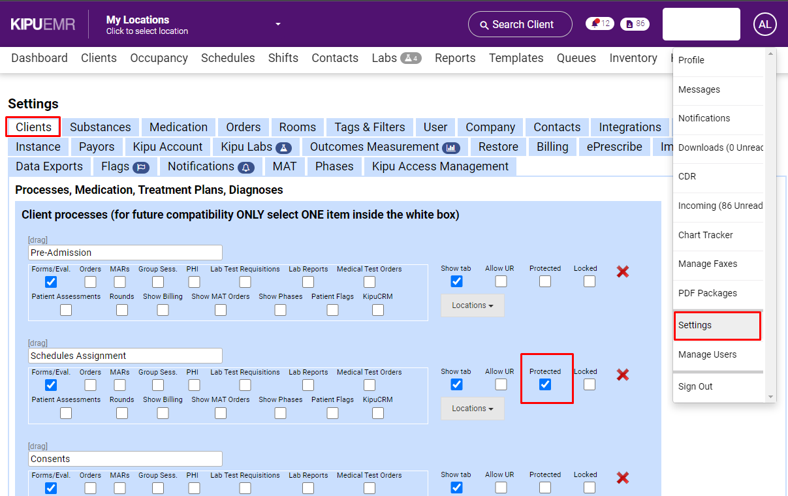This screenshot has width=788, height=496.
Task: Check Show Billing for Schedules Assignment
Action: (163, 413)
